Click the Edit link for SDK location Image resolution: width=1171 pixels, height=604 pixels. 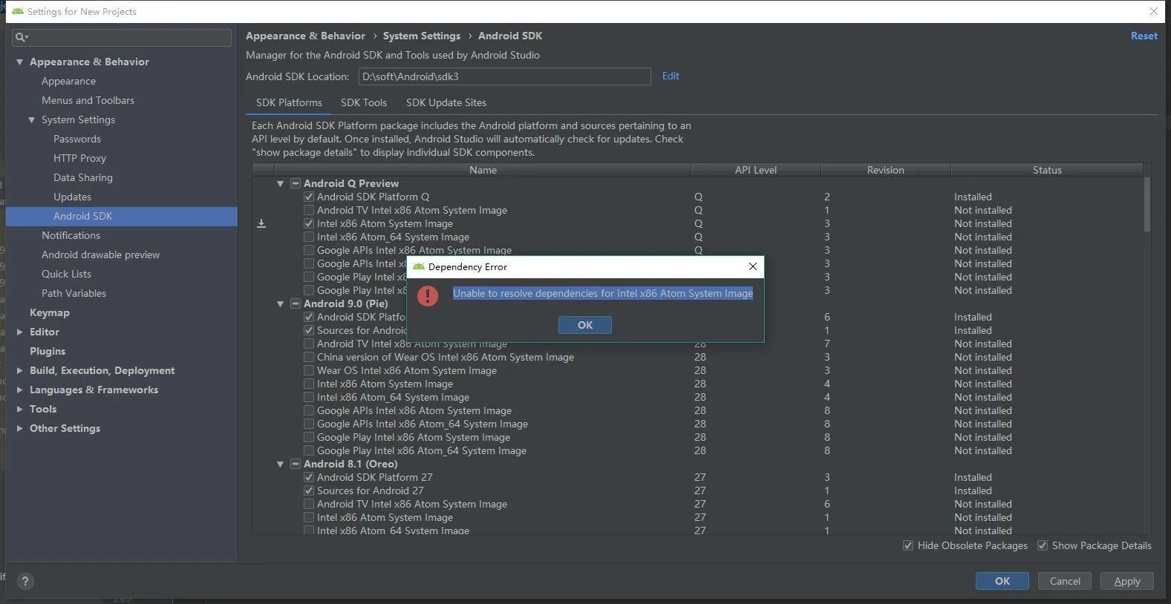pyautogui.click(x=671, y=76)
